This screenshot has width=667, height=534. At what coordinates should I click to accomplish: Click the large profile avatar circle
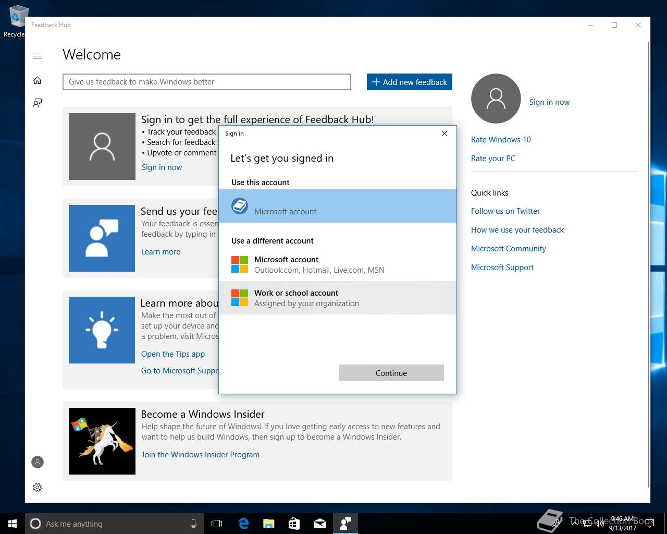[x=496, y=99]
